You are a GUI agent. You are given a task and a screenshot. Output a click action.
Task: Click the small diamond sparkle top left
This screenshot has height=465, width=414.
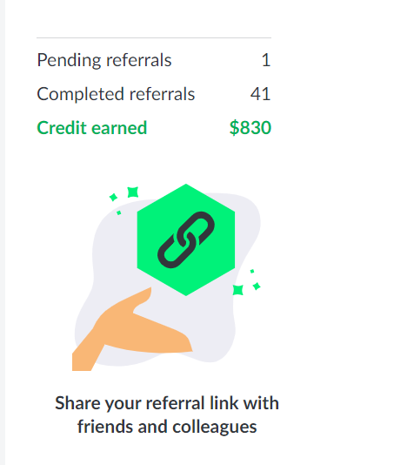coord(113,197)
